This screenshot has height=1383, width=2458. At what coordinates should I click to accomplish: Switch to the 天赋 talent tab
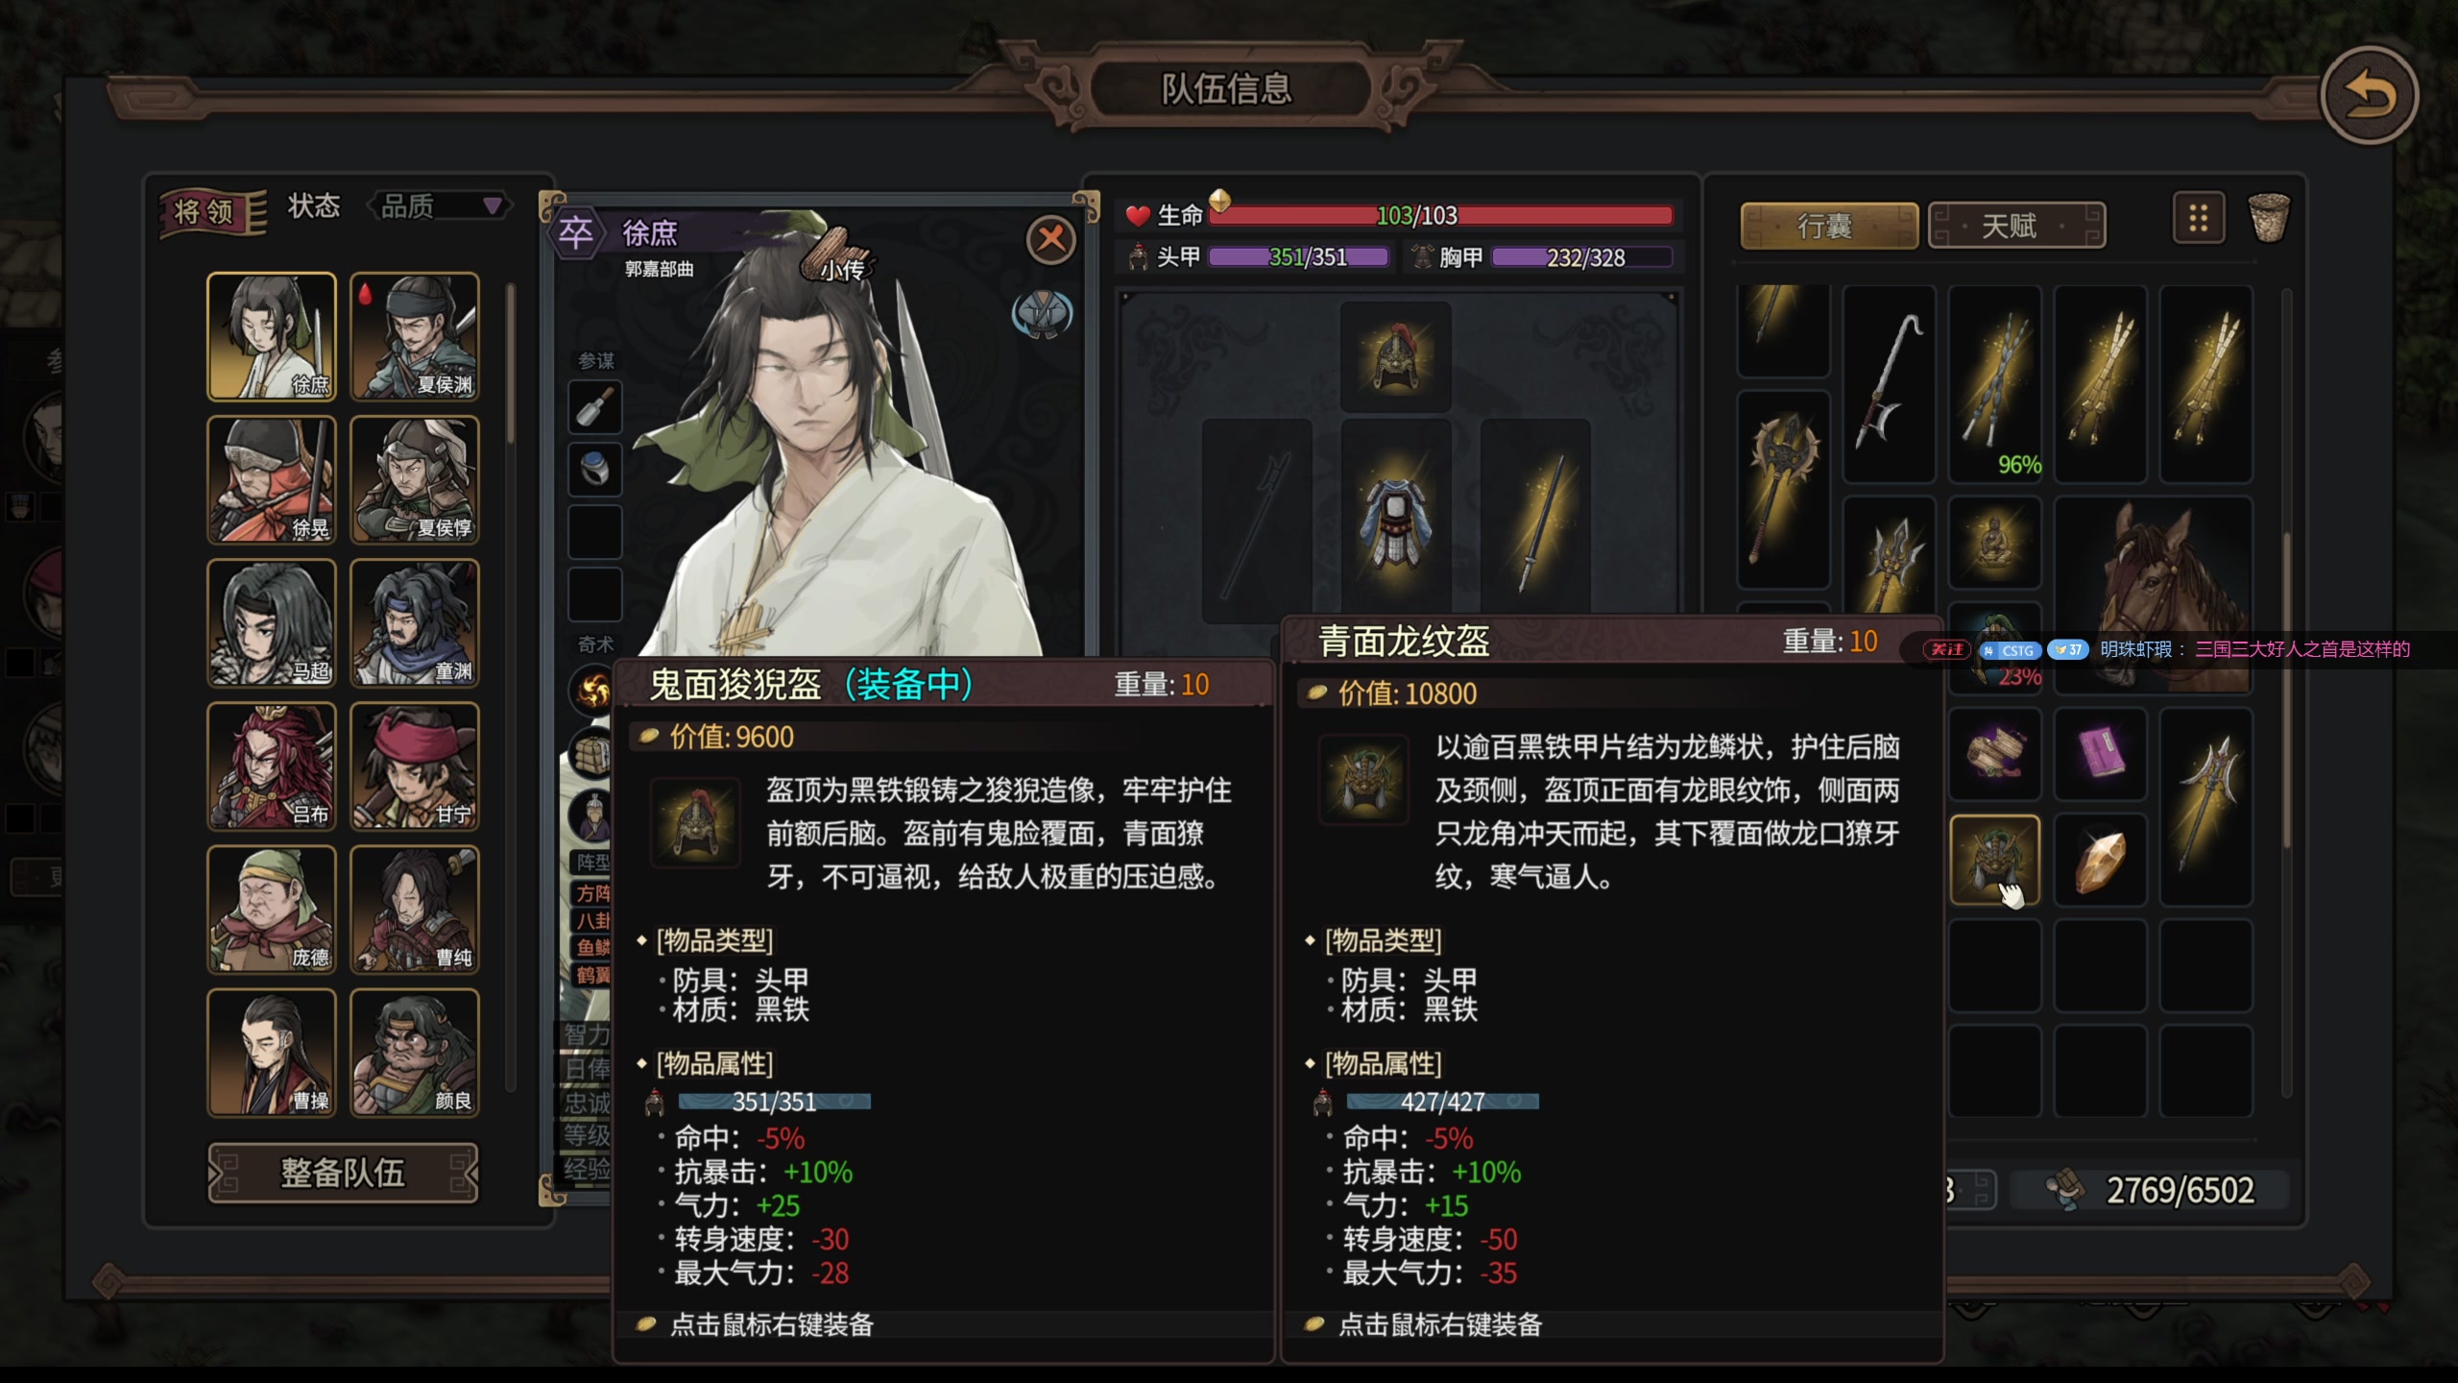[x=2016, y=226]
